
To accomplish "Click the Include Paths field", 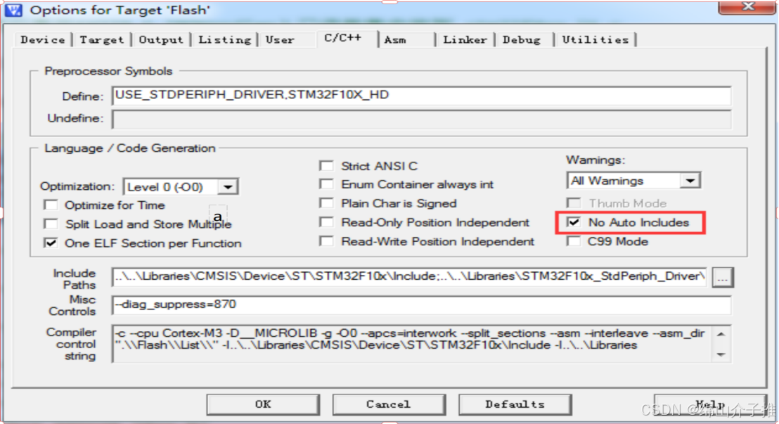I will click(409, 277).
